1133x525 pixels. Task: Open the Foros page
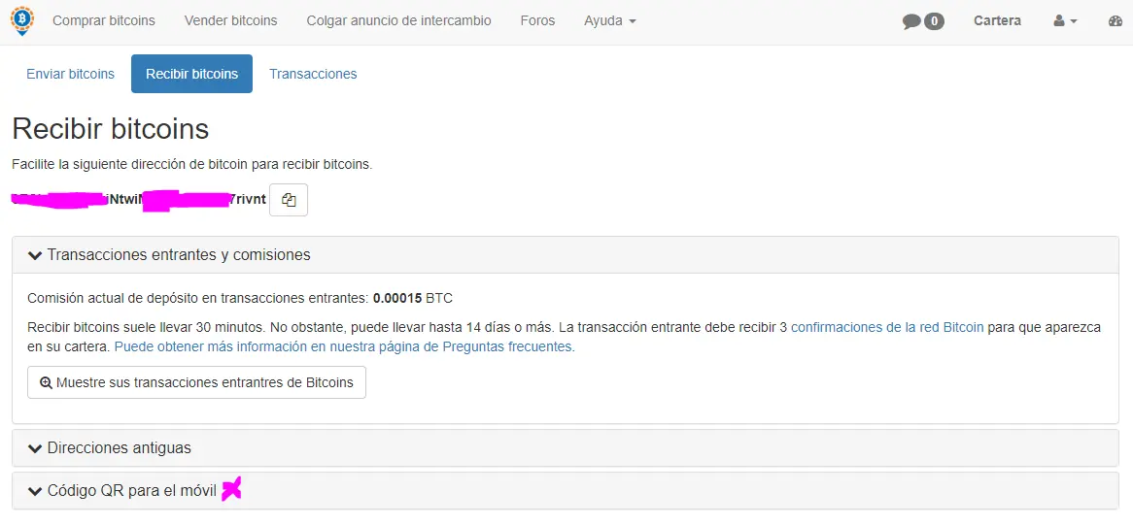coord(537,21)
